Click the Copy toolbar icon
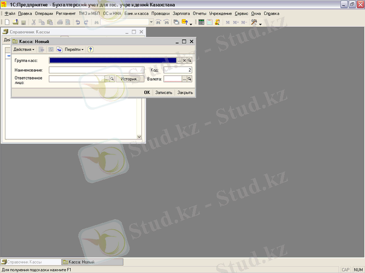The width and height of the screenshot is (365, 273). tap(42, 22)
